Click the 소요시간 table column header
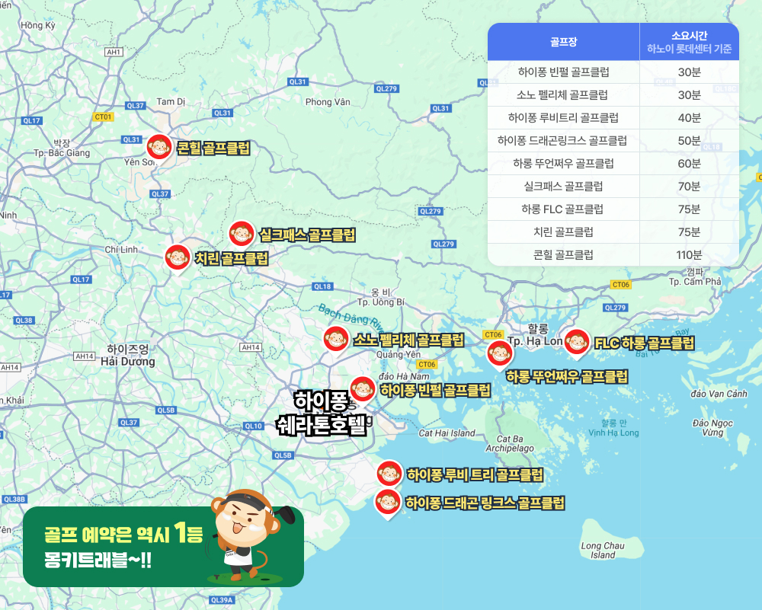Image resolution: width=762 pixels, height=610 pixels. [689, 42]
